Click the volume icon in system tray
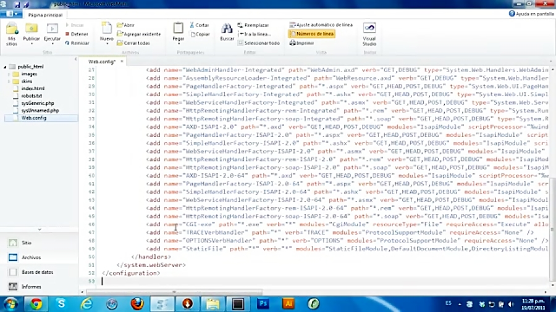 [x=511, y=304]
